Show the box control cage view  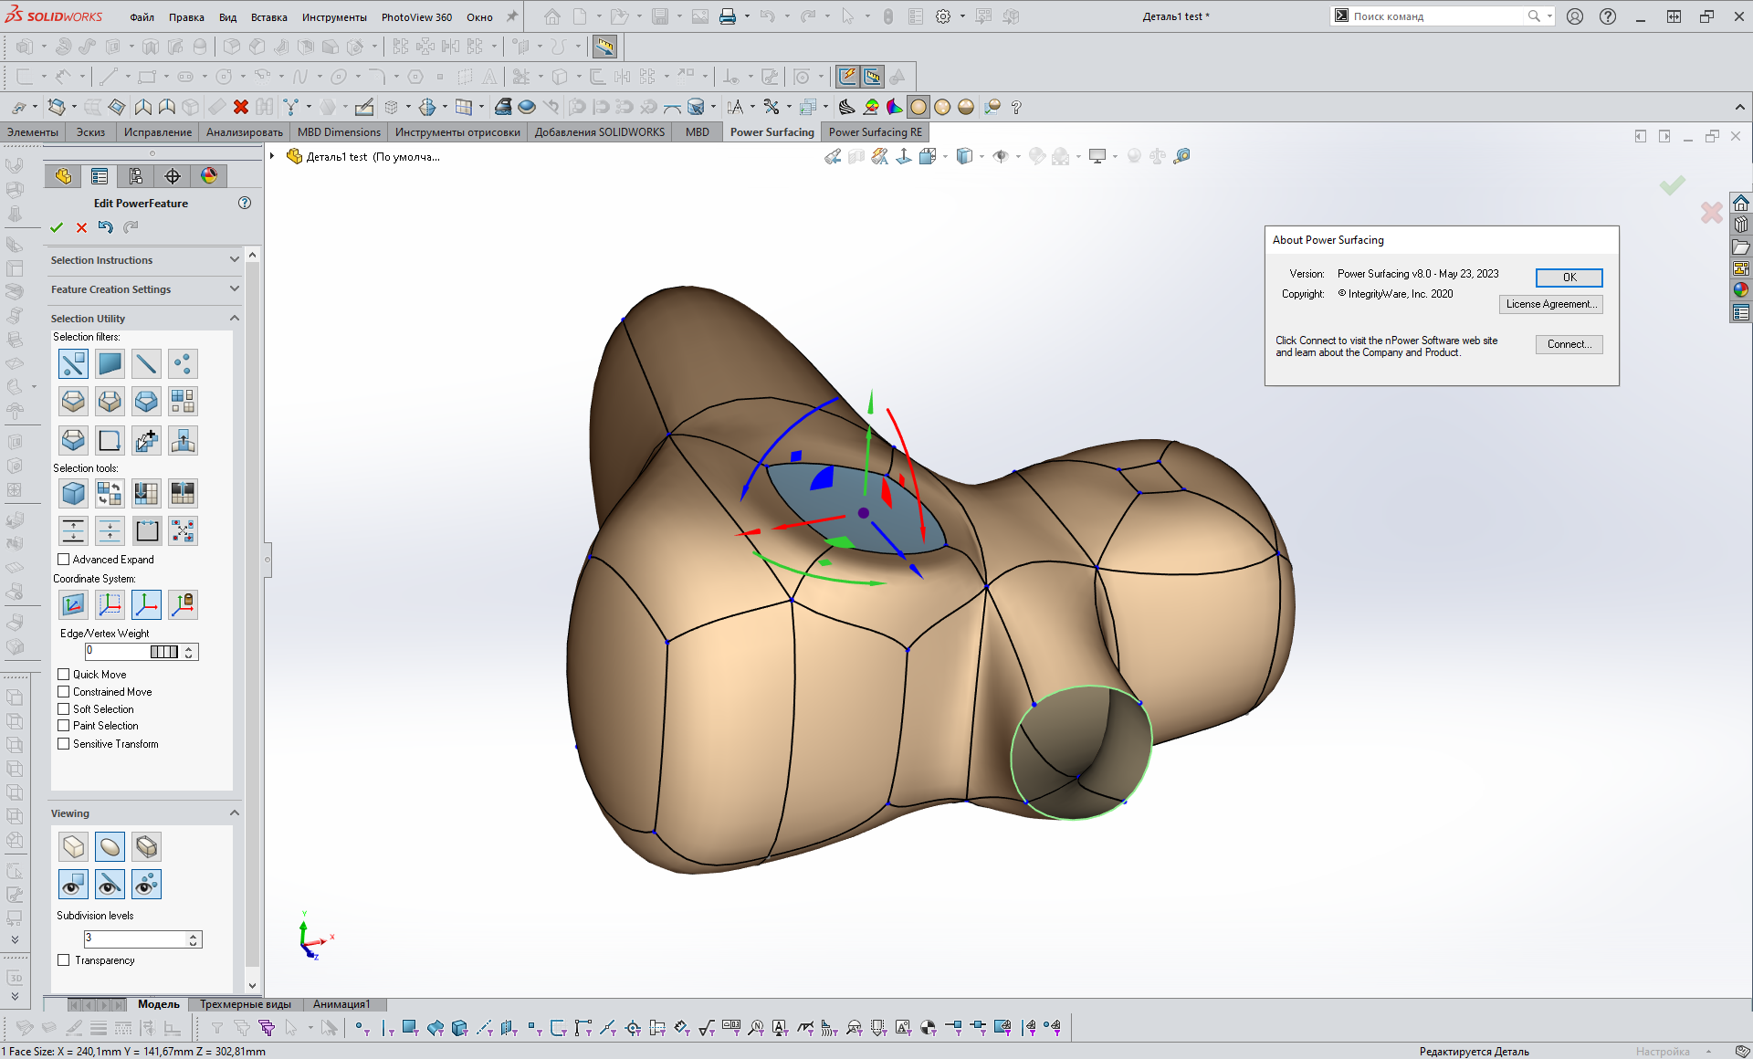(73, 847)
